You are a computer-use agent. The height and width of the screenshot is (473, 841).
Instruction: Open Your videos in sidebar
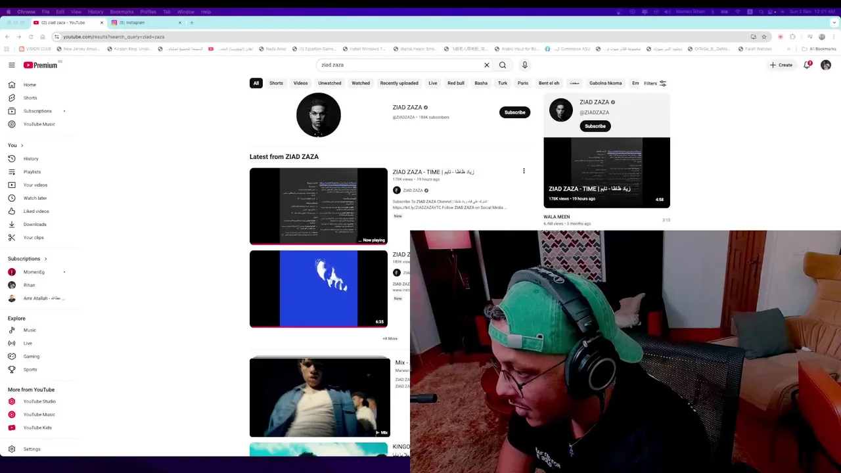[x=35, y=185]
